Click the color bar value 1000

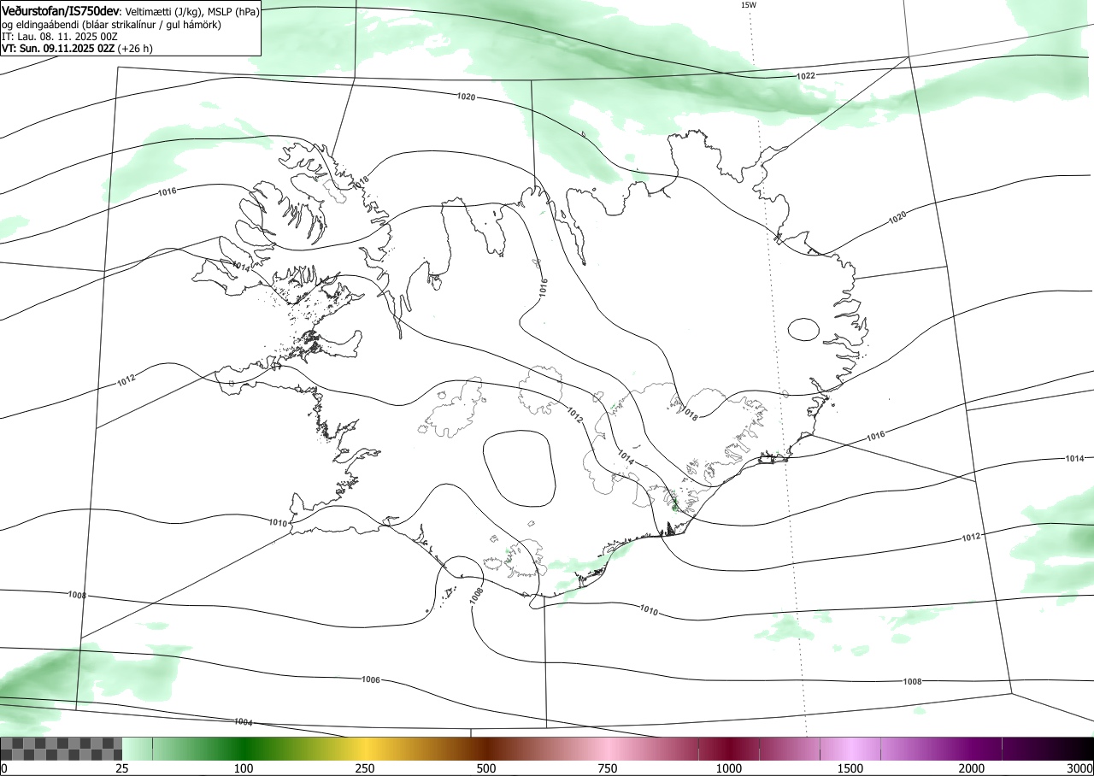click(x=729, y=768)
